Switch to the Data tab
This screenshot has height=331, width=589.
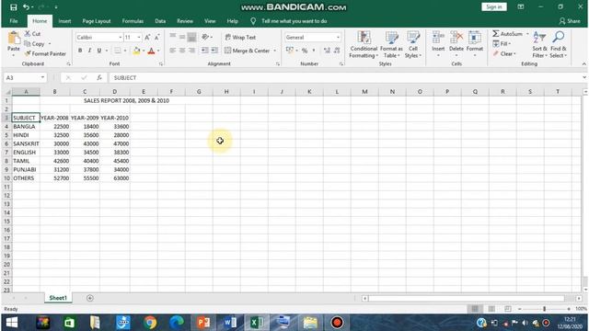pyautogui.click(x=160, y=21)
